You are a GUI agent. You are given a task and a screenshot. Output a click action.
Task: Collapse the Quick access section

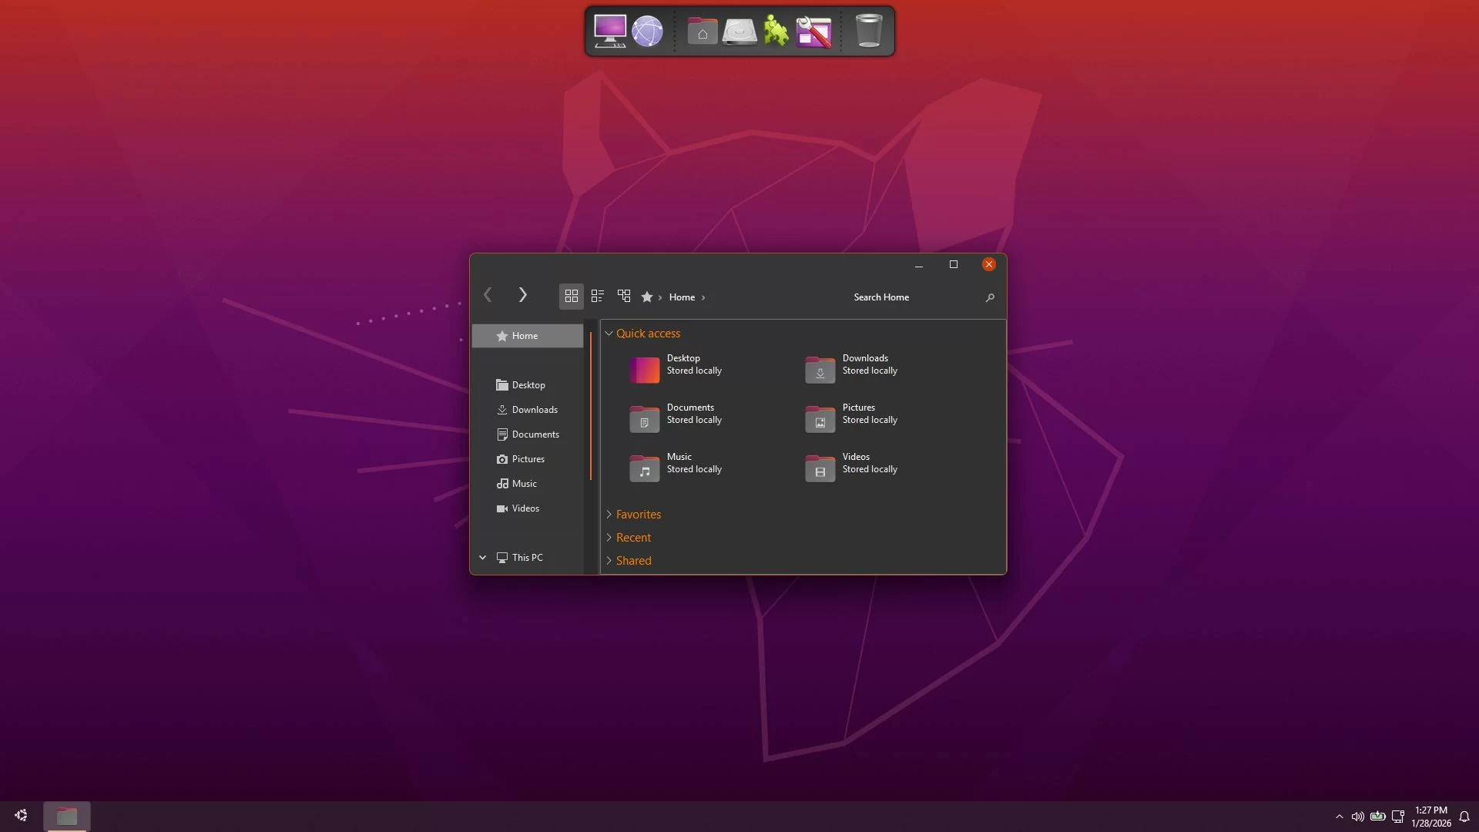tap(609, 334)
